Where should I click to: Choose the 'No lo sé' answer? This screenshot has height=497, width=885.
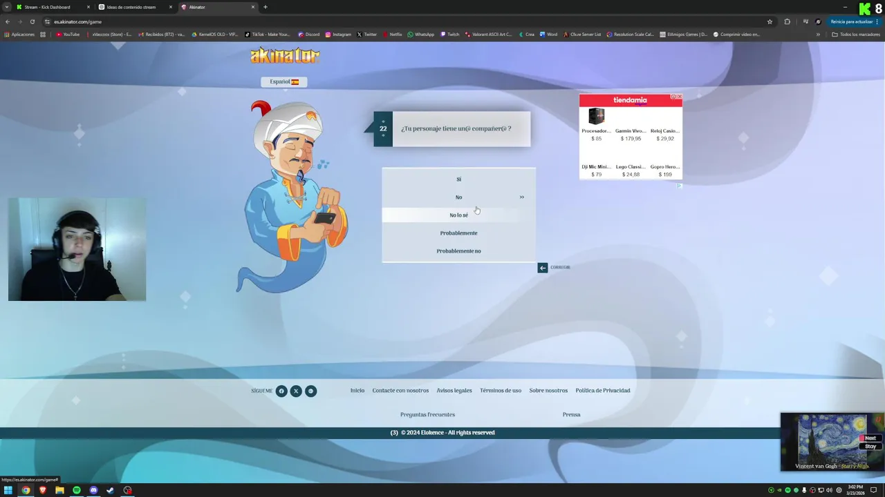[x=458, y=215]
